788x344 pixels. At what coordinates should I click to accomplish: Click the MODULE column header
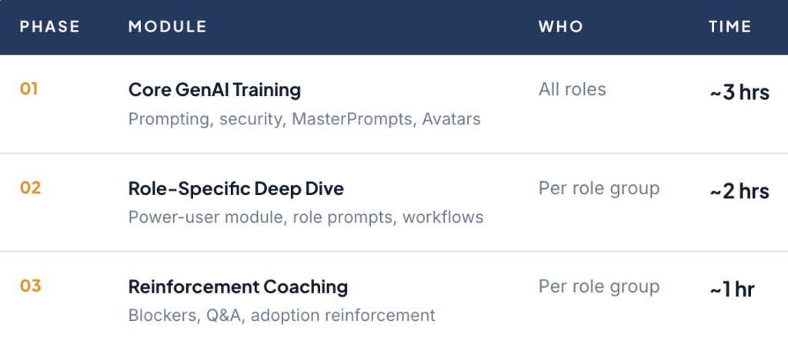(167, 27)
